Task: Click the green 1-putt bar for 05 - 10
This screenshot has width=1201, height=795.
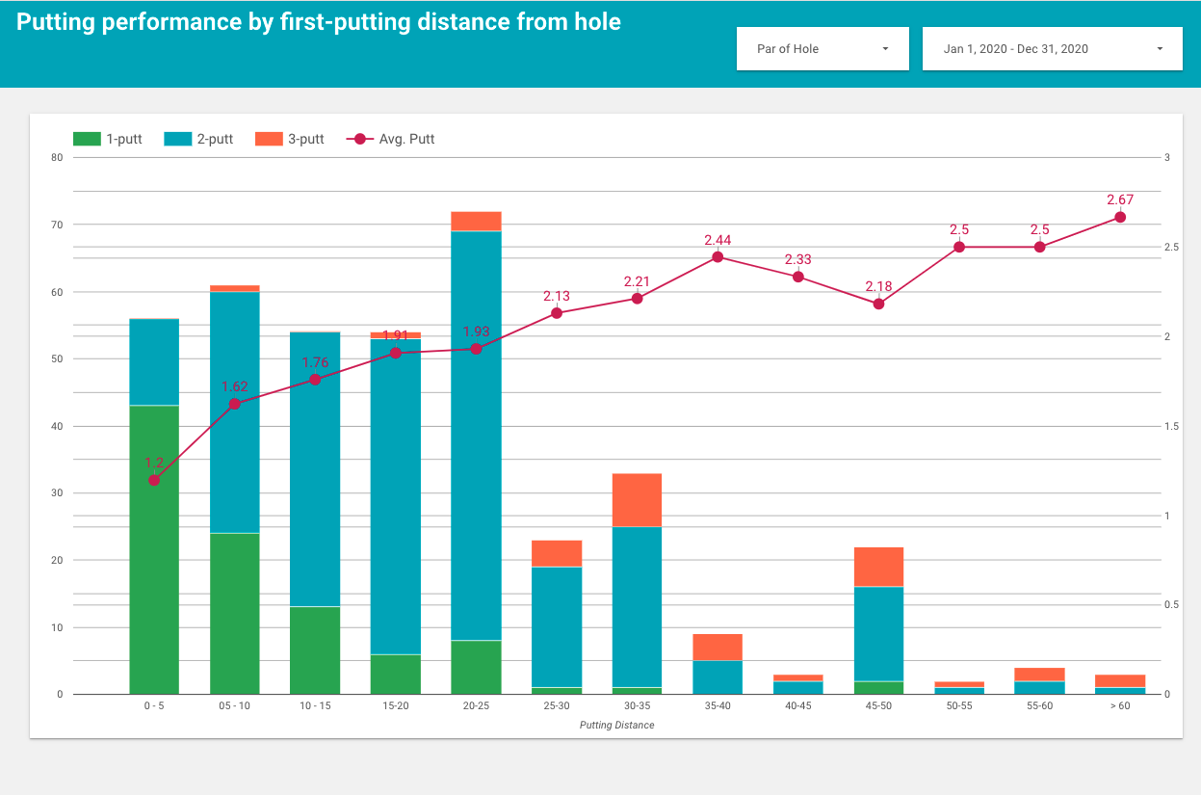Action: pyautogui.click(x=234, y=614)
